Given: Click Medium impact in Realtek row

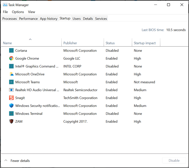Looking at the screenshot, I should (140, 90).
